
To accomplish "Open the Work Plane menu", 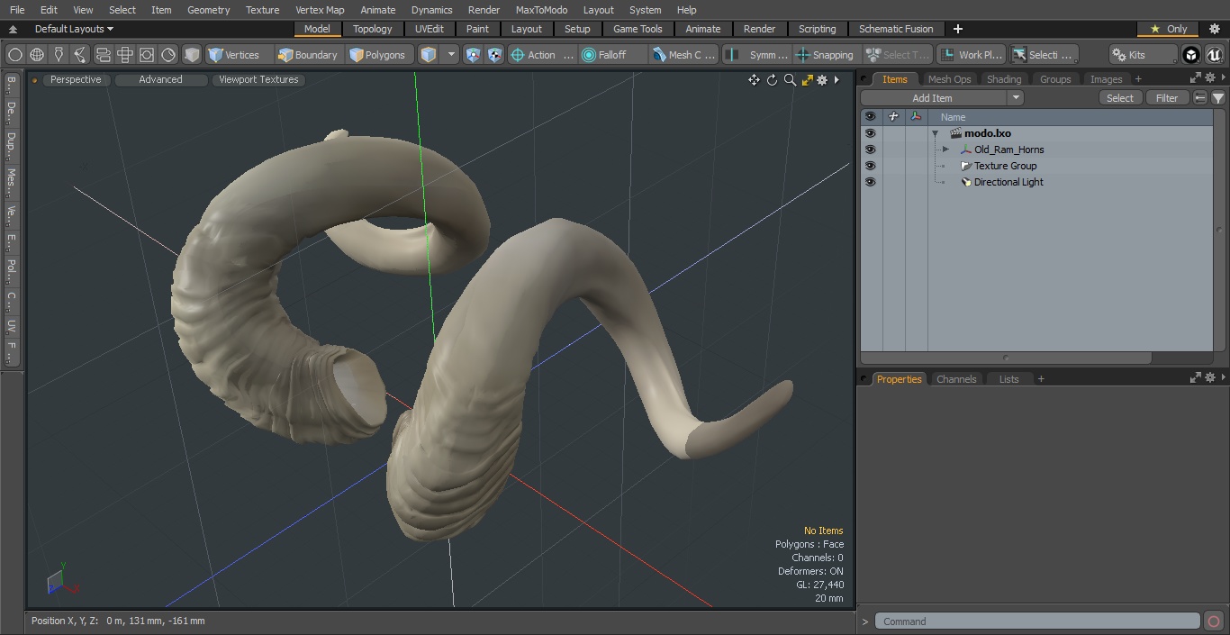I will [971, 55].
